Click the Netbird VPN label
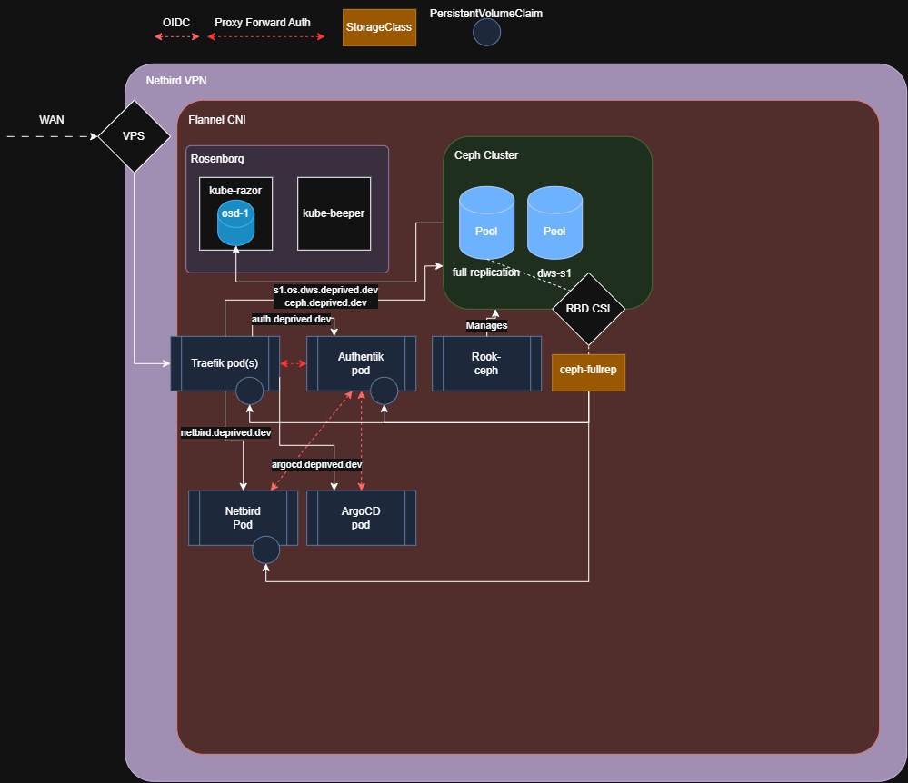Screen dimensions: 908x783 (176, 81)
